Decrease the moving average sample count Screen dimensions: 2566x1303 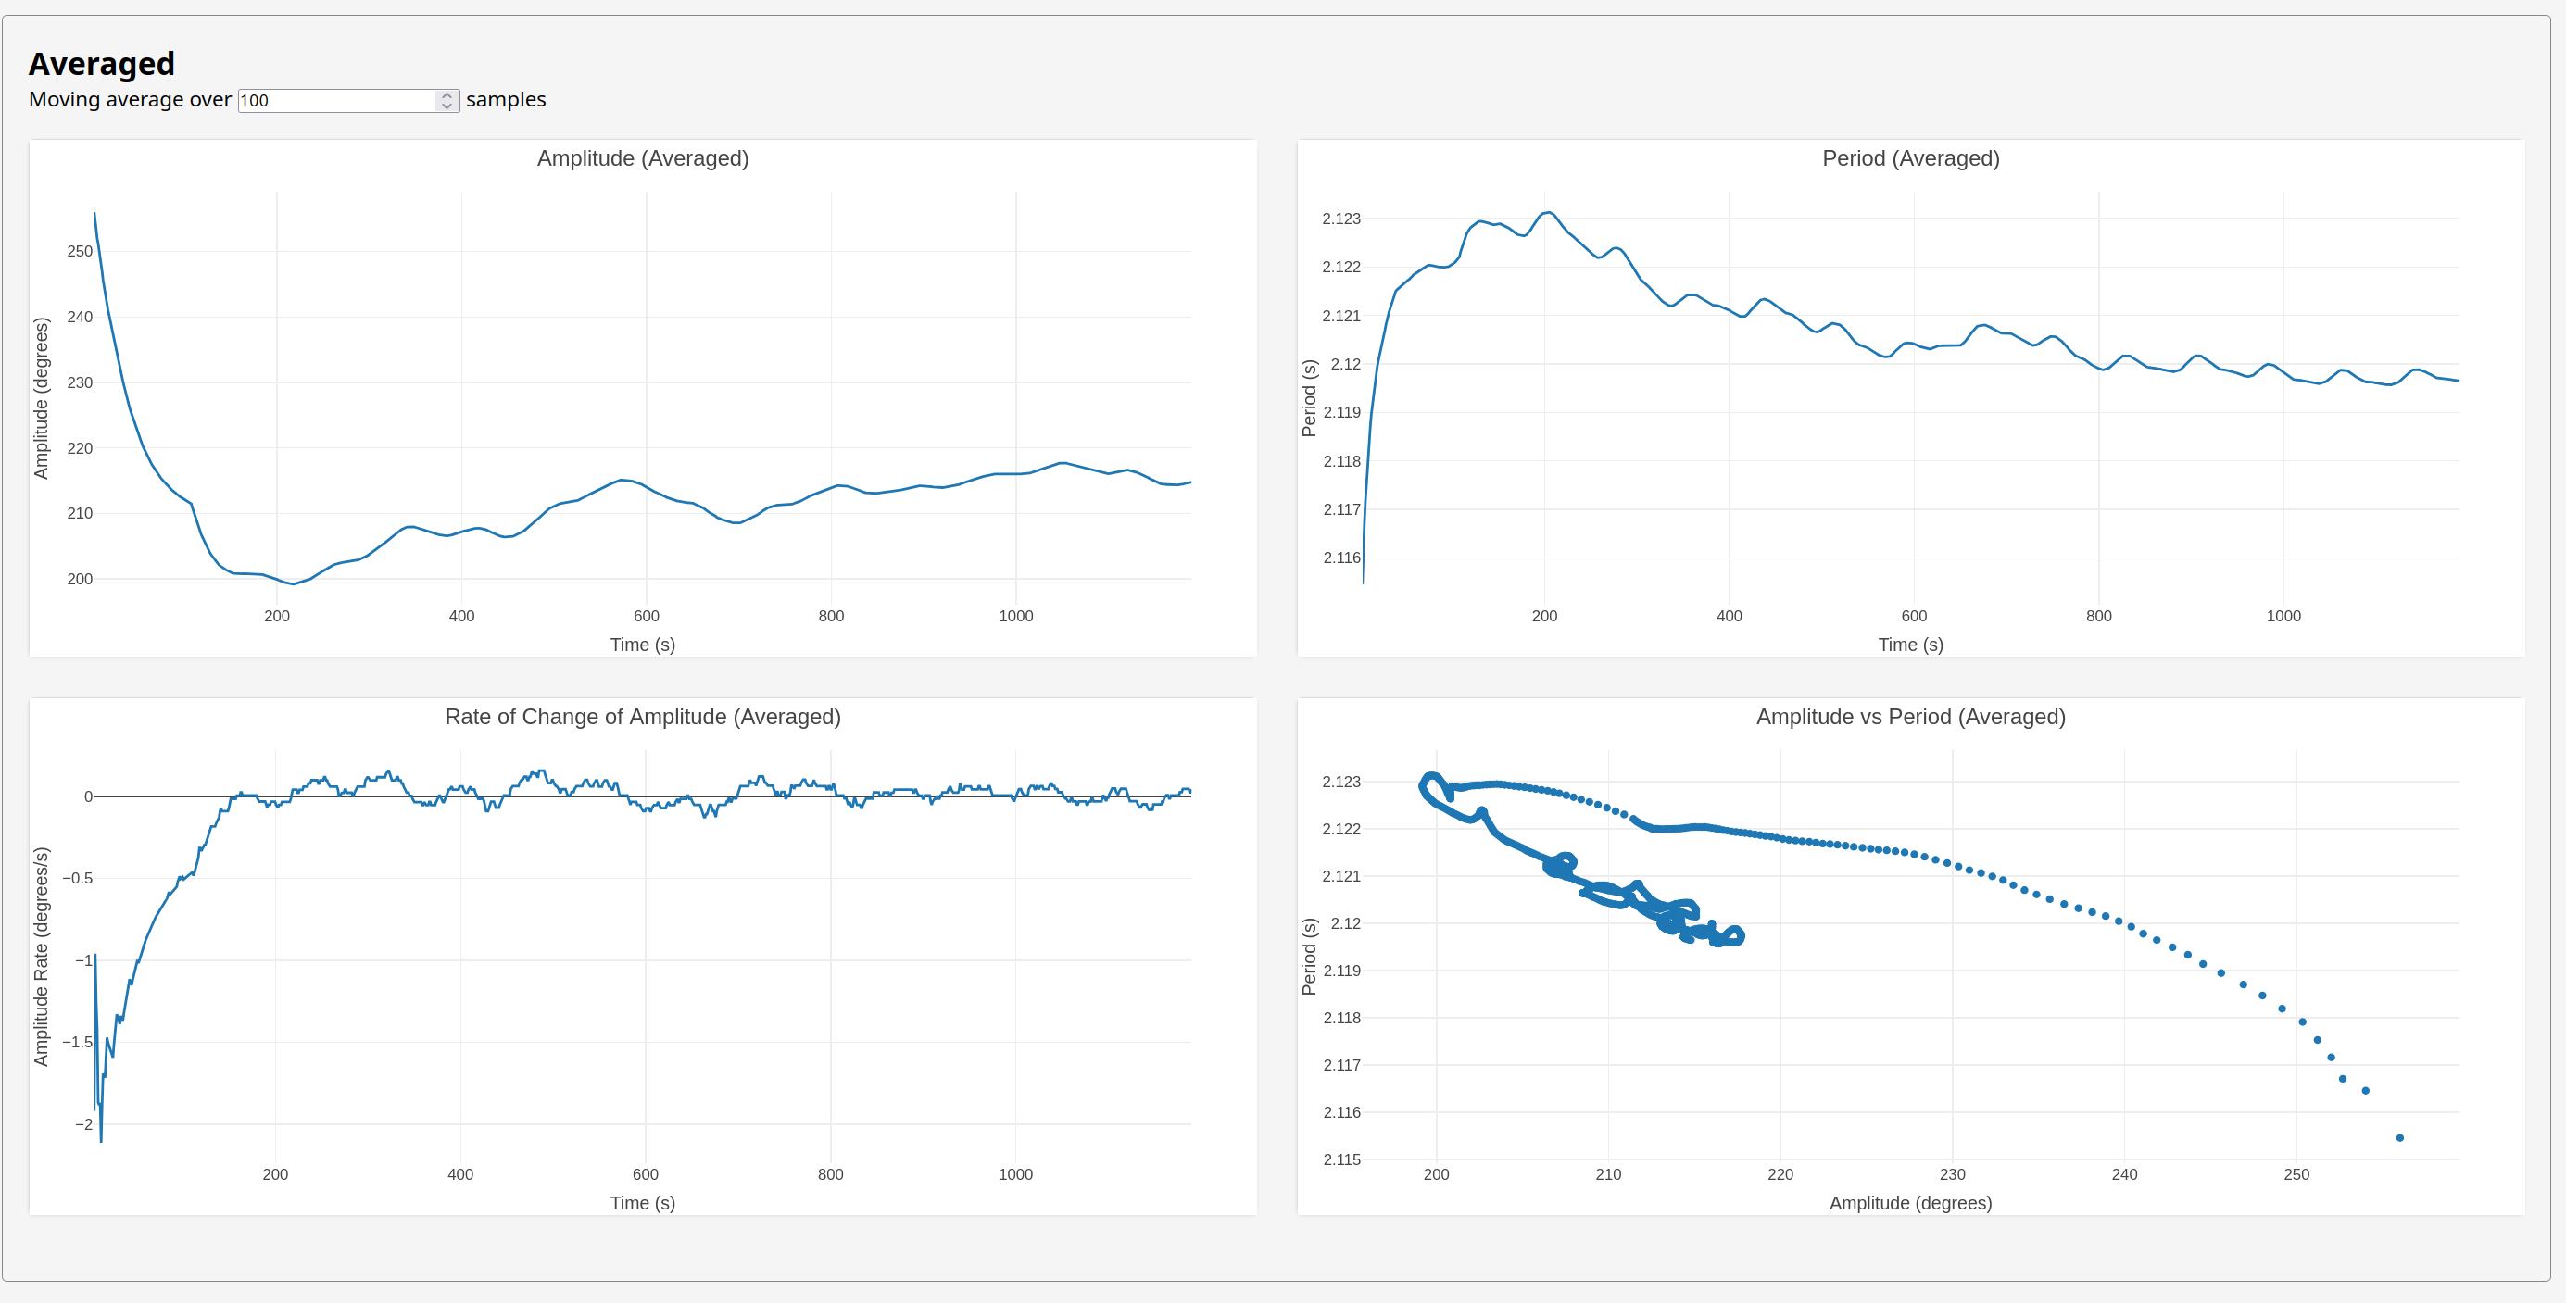[447, 106]
